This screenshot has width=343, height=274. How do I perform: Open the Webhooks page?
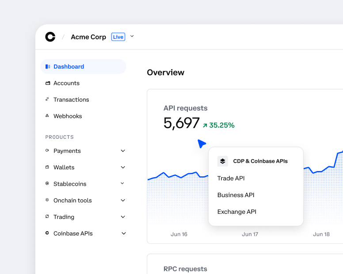tap(68, 116)
